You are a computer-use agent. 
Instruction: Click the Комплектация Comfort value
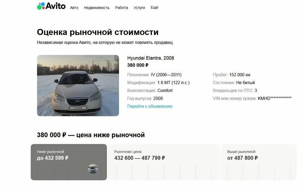tap(165, 91)
